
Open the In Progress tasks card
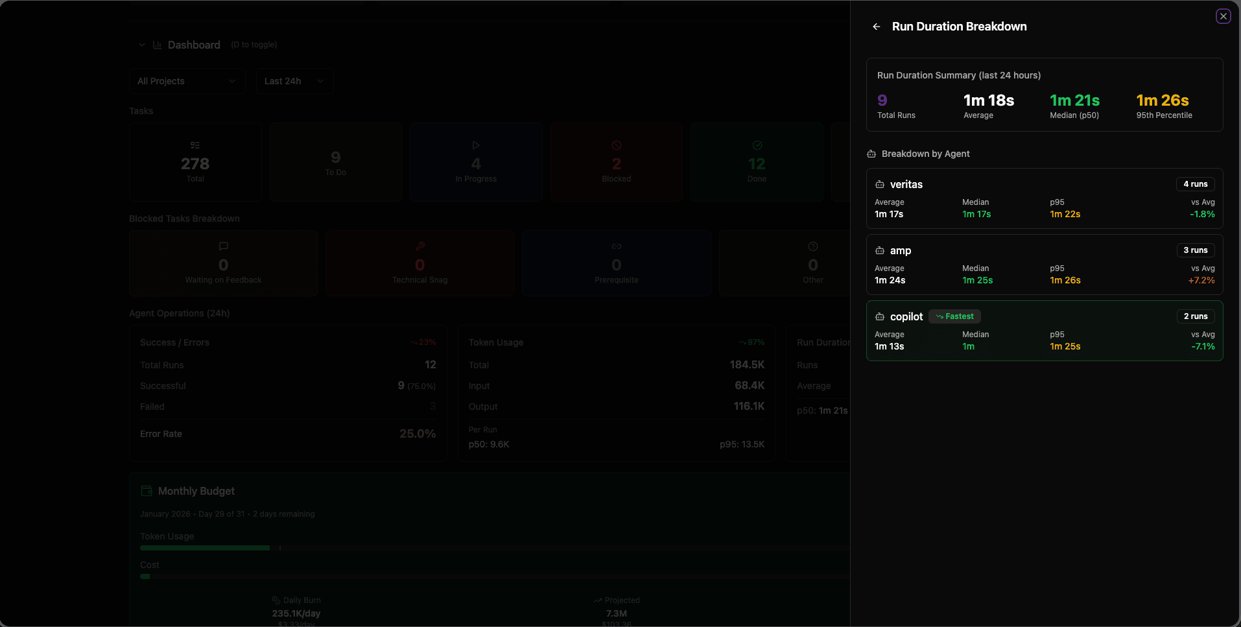476,162
